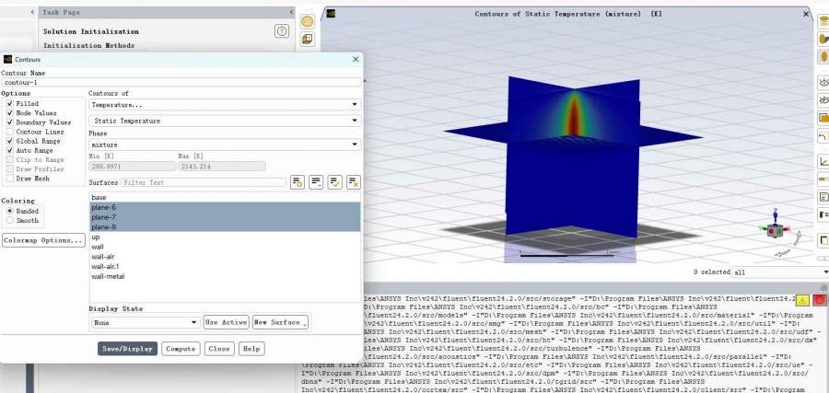Click the yellow warning icon above console

click(803, 300)
